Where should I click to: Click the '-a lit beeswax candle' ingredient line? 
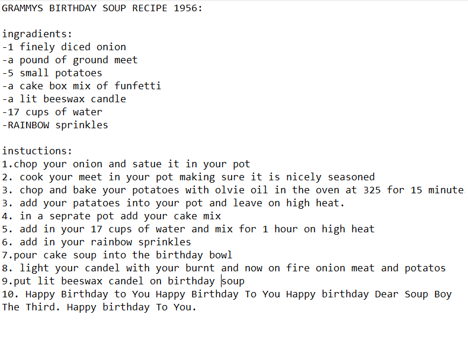pyautogui.click(x=64, y=99)
